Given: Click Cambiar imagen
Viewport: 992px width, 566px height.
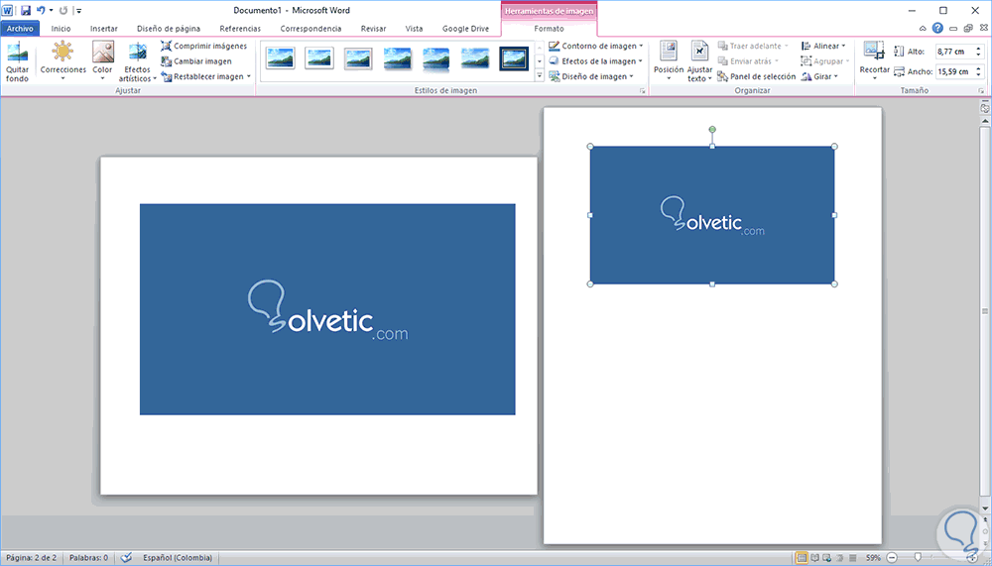Looking at the screenshot, I should pos(196,61).
